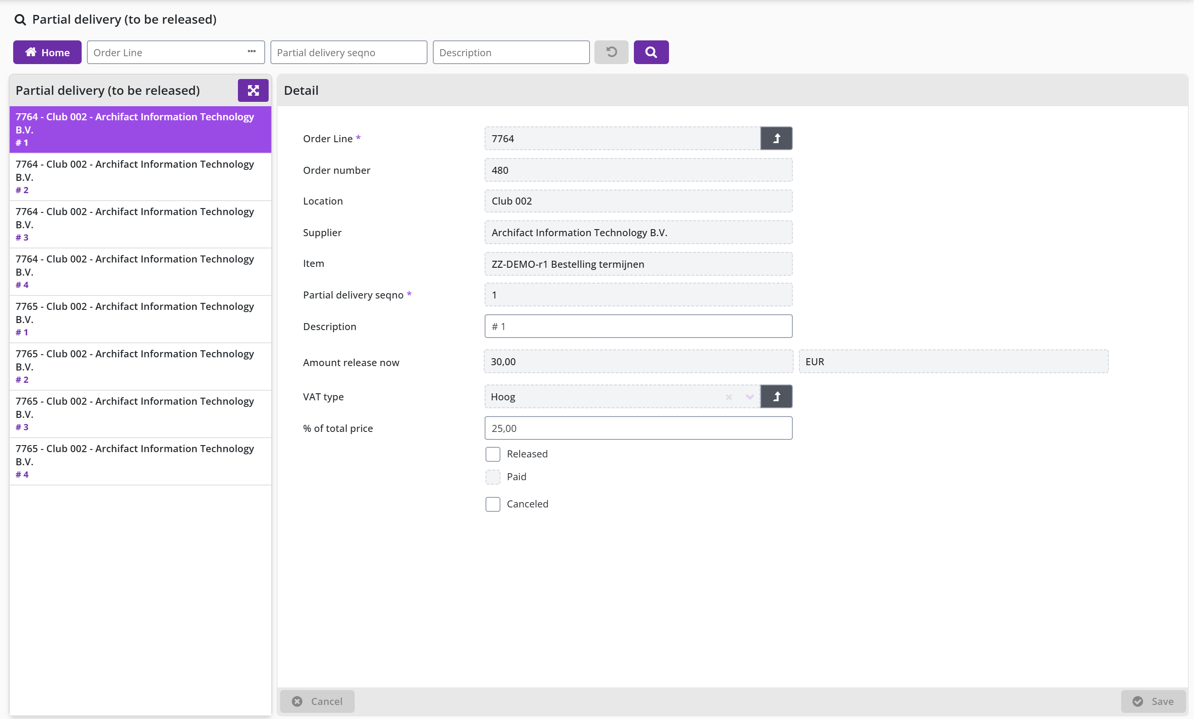Viewport: 1194px width, 719px height.
Task: Click the Location value Club 002
Action: coord(638,201)
